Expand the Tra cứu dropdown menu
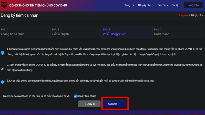 point(163,5)
